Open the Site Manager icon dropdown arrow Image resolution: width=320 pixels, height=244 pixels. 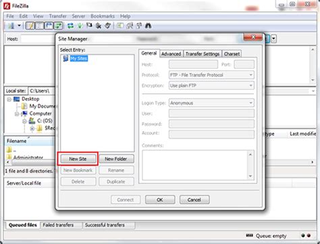click(x=19, y=26)
